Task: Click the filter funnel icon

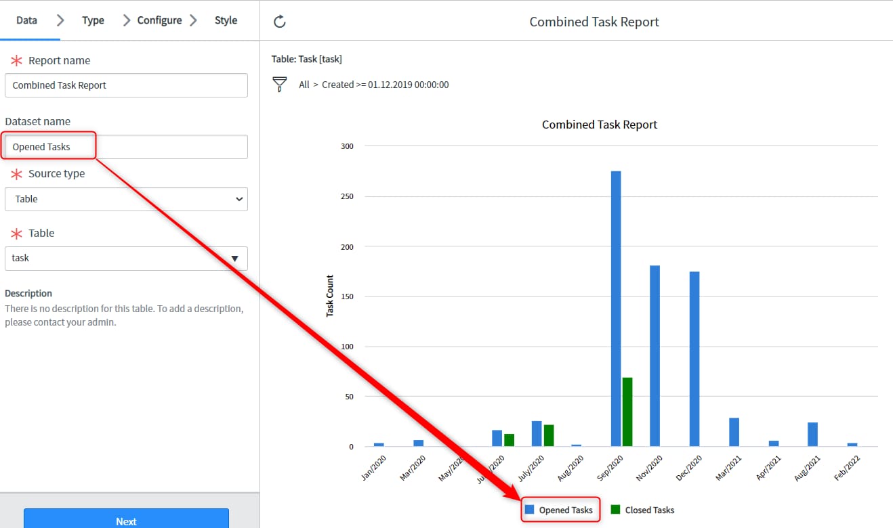Action: pos(279,85)
